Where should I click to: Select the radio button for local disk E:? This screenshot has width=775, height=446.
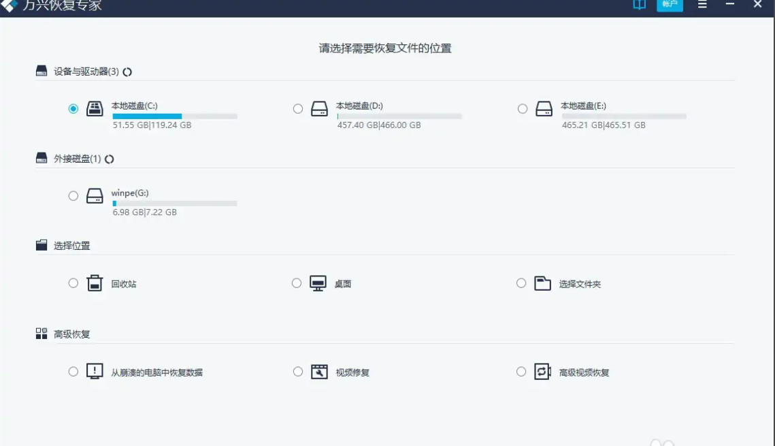point(523,109)
